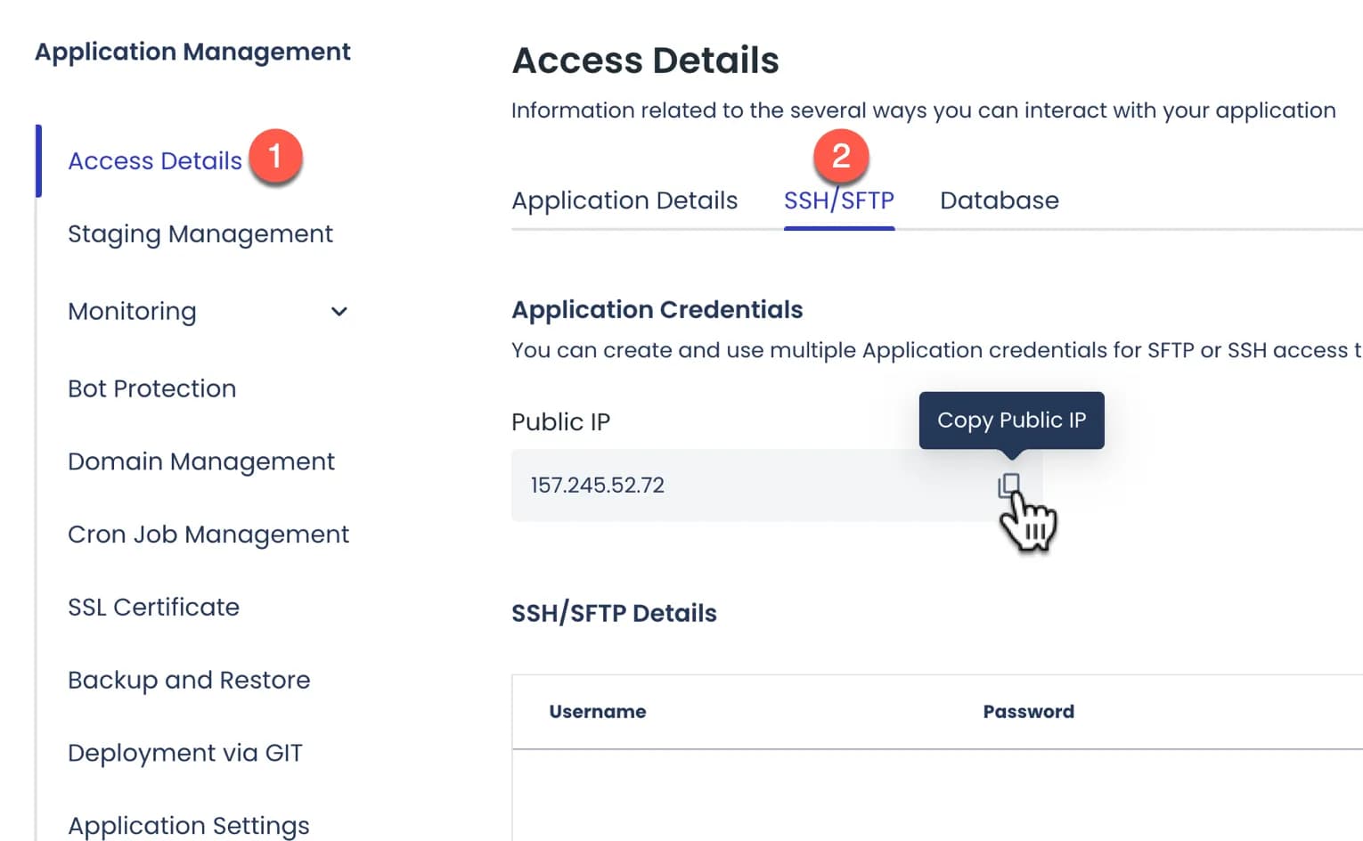Viewport: 1363px width, 841px height.
Task: Open Bot Protection settings
Action: pos(151,388)
